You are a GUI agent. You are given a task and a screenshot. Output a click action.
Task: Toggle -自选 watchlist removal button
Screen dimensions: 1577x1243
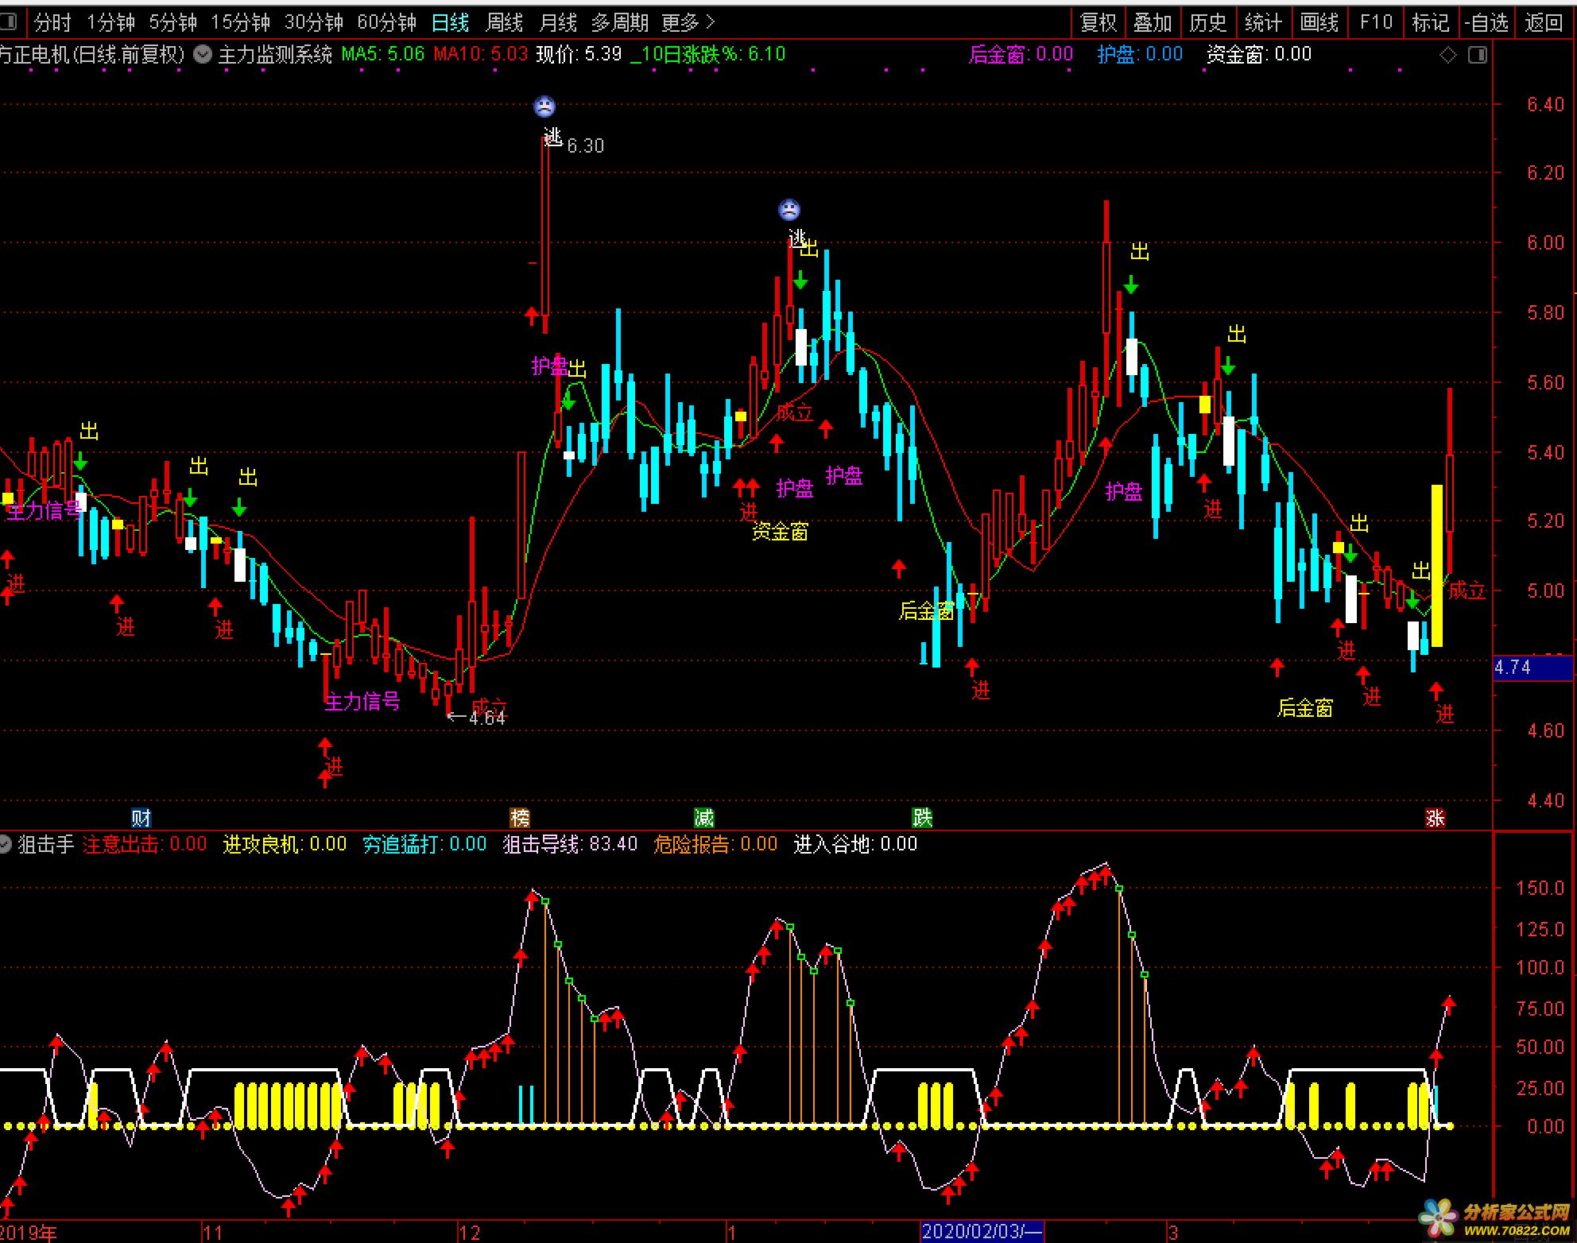pyautogui.click(x=1486, y=22)
